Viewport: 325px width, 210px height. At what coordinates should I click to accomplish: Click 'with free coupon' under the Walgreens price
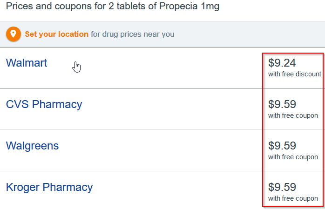coord(293,157)
